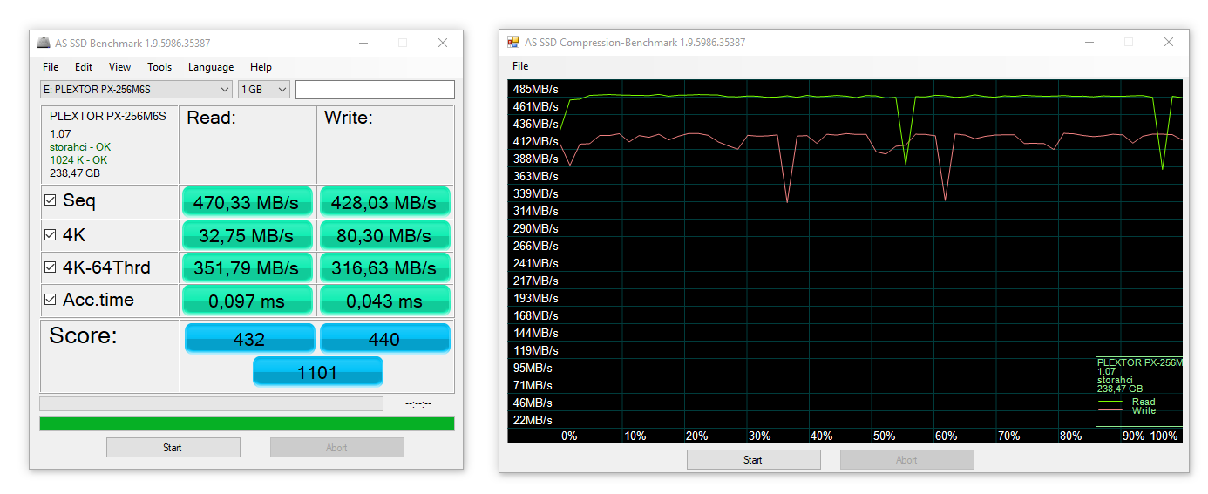Open the Tools menu

coord(159,67)
